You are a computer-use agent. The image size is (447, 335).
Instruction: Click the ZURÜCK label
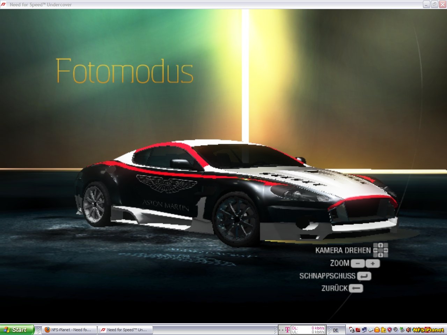coord(335,288)
